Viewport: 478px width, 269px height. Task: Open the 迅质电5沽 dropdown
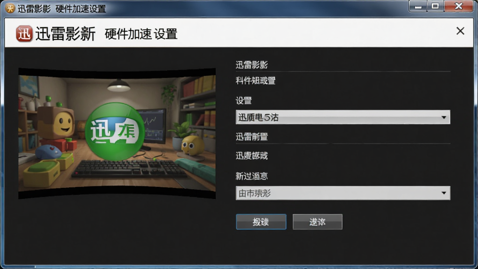tap(343, 117)
